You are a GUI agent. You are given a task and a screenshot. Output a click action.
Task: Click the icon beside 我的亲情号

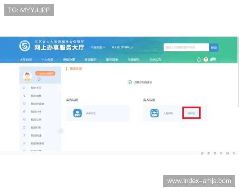pyautogui.click(x=24, y=143)
